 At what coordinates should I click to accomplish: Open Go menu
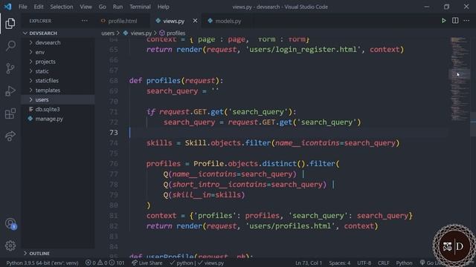click(103, 7)
